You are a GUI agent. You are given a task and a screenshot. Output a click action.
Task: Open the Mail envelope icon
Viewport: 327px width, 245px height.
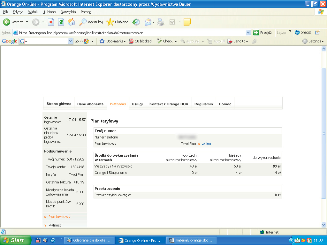[x=148, y=22]
